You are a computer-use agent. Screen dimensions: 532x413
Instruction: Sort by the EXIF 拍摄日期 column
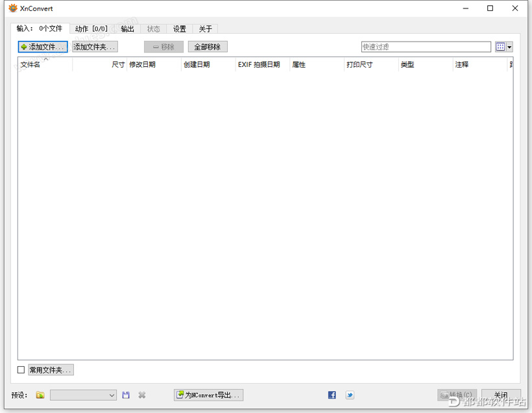[x=262, y=64]
